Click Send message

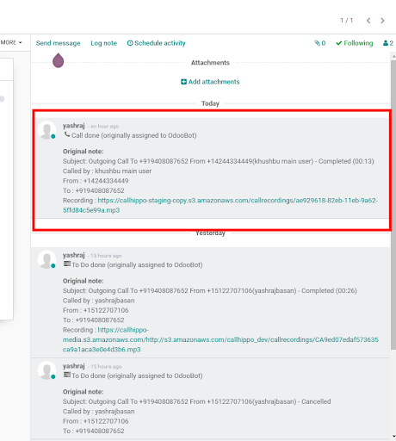click(x=58, y=43)
